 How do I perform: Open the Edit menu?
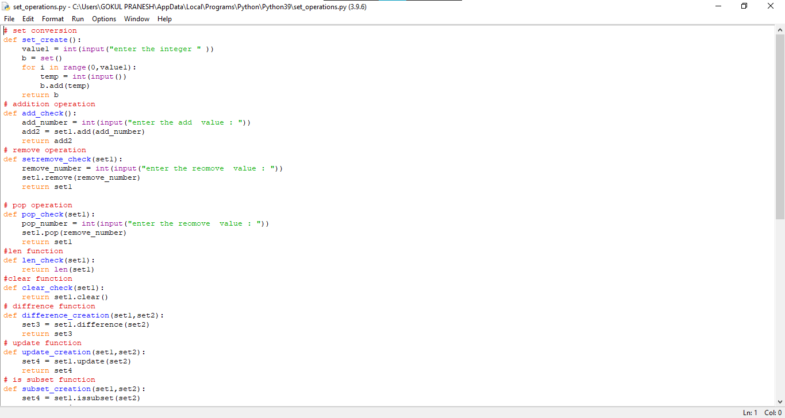point(28,19)
